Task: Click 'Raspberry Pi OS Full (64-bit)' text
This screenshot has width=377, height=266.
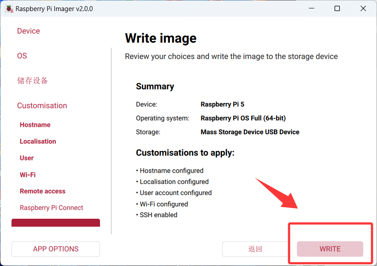Action: click(243, 118)
